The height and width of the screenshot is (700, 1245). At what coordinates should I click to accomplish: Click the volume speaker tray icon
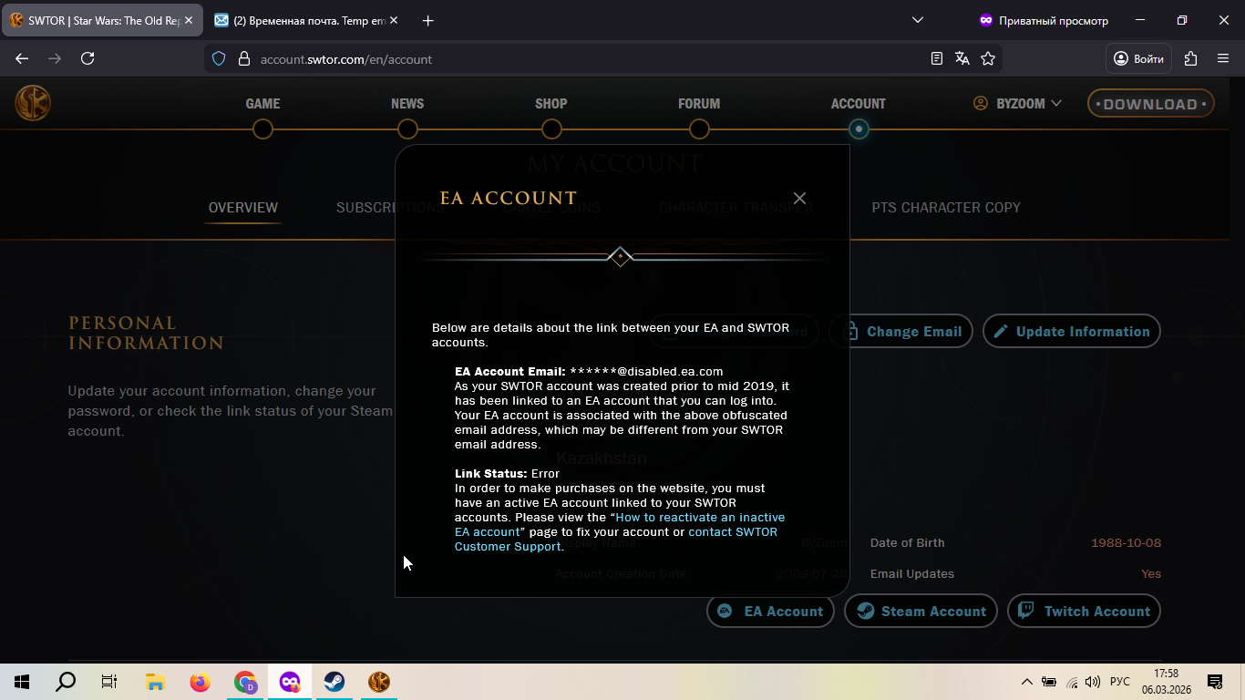point(1094,682)
